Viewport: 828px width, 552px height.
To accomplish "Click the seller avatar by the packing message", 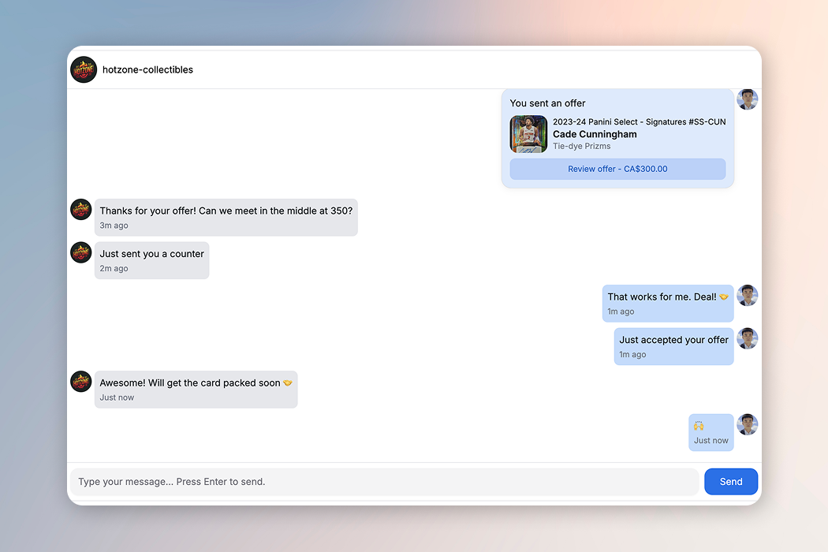I will pyautogui.click(x=80, y=381).
